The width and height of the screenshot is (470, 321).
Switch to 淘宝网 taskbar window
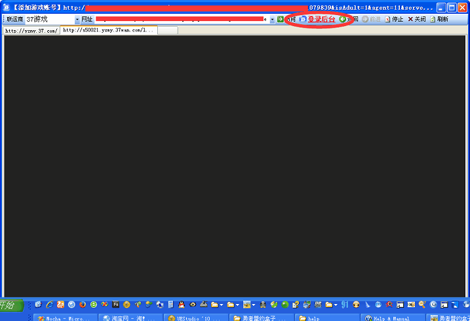point(130,318)
